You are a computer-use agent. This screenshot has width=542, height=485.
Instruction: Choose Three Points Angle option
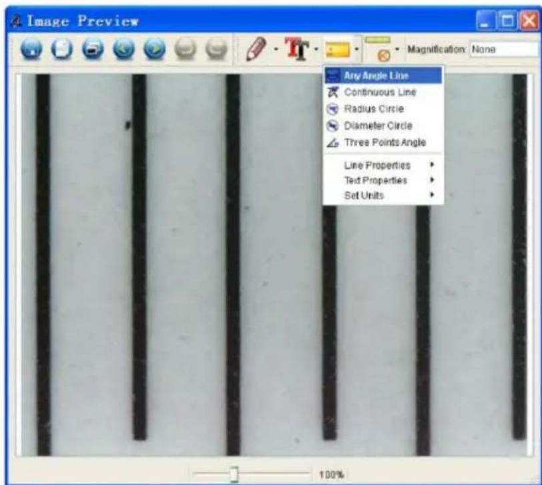(383, 142)
